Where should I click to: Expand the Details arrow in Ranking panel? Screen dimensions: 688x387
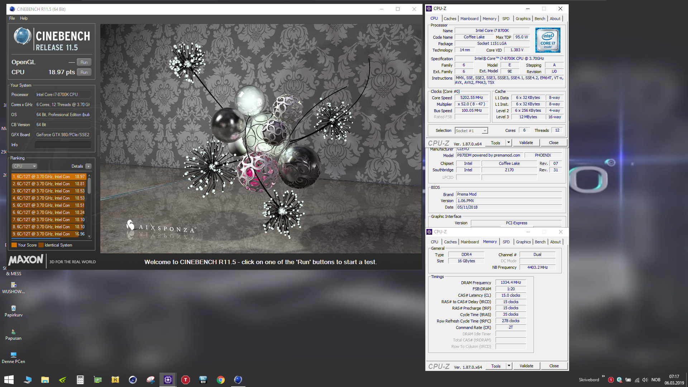tap(89, 166)
